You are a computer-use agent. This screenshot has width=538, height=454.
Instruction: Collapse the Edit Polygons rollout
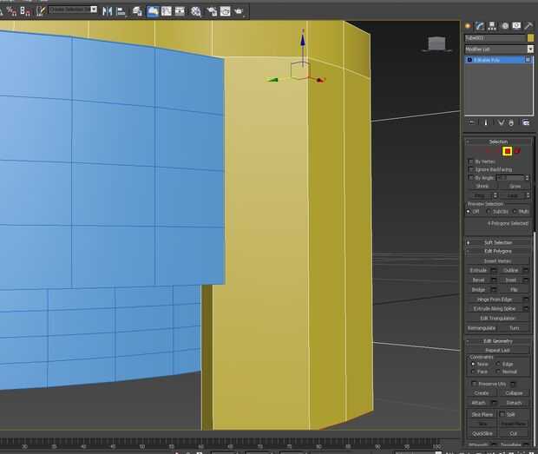tap(498, 251)
